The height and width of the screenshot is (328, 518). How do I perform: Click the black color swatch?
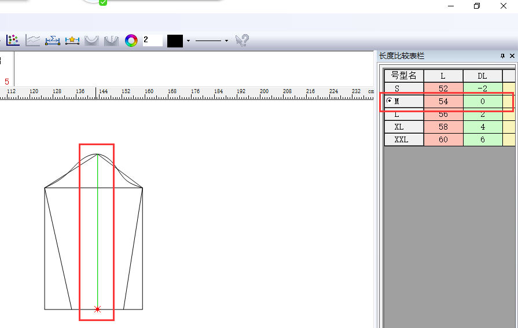tap(175, 40)
